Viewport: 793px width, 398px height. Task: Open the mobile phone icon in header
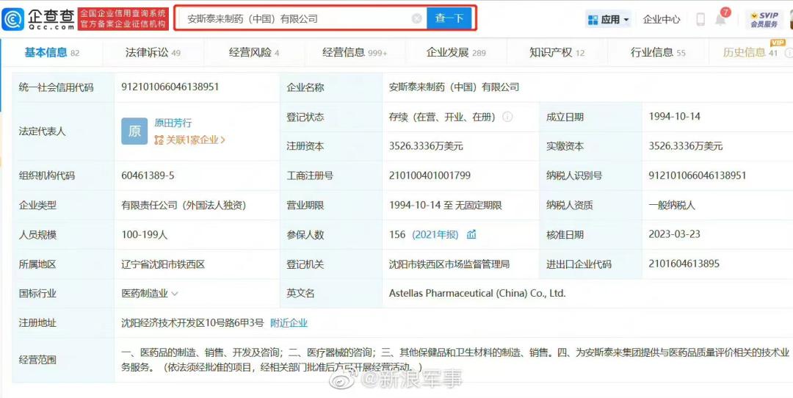point(700,19)
